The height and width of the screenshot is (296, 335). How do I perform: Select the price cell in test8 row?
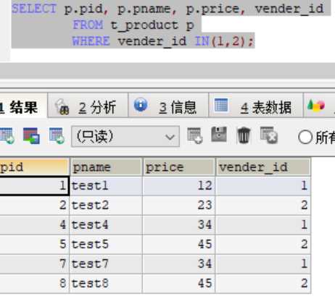pos(179,284)
